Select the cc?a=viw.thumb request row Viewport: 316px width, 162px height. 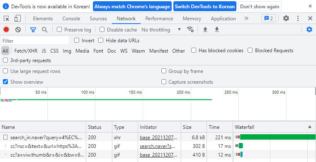[x=158, y=155]
